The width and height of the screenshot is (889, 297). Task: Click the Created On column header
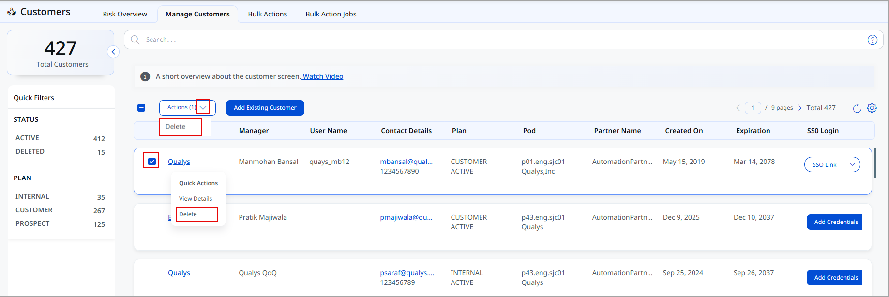[684, 131]
